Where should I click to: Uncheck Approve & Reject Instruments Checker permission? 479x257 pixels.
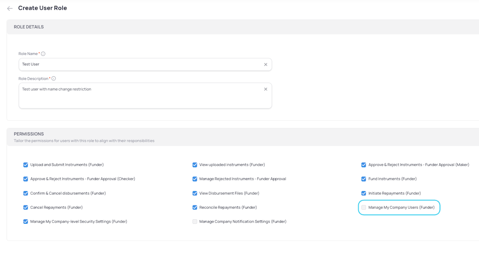tap(25, 179)
